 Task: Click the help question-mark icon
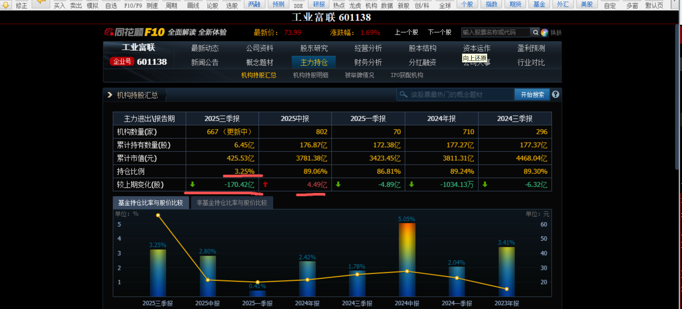click(x=556, y=95)
